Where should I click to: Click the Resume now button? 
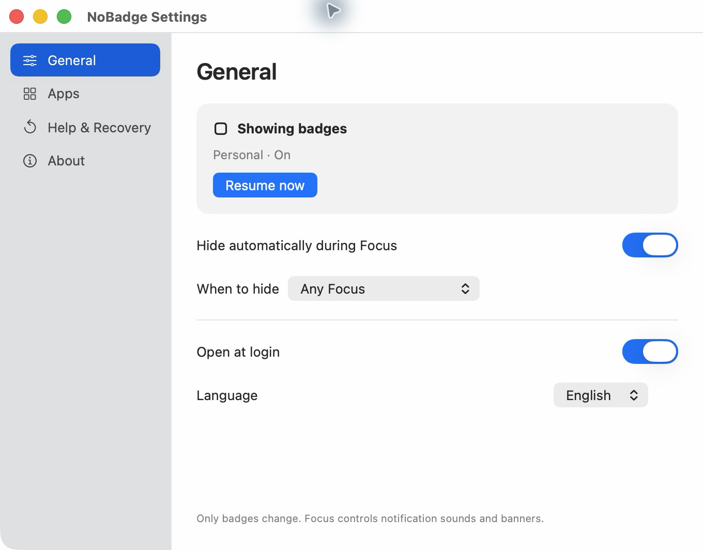(265, 185)
